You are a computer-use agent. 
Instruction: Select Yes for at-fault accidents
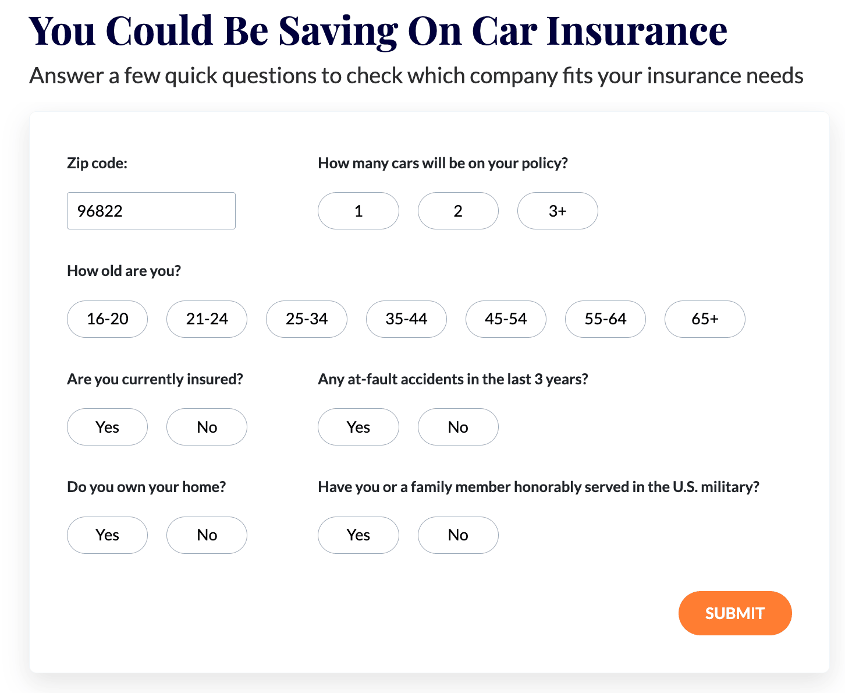point(358,427)
